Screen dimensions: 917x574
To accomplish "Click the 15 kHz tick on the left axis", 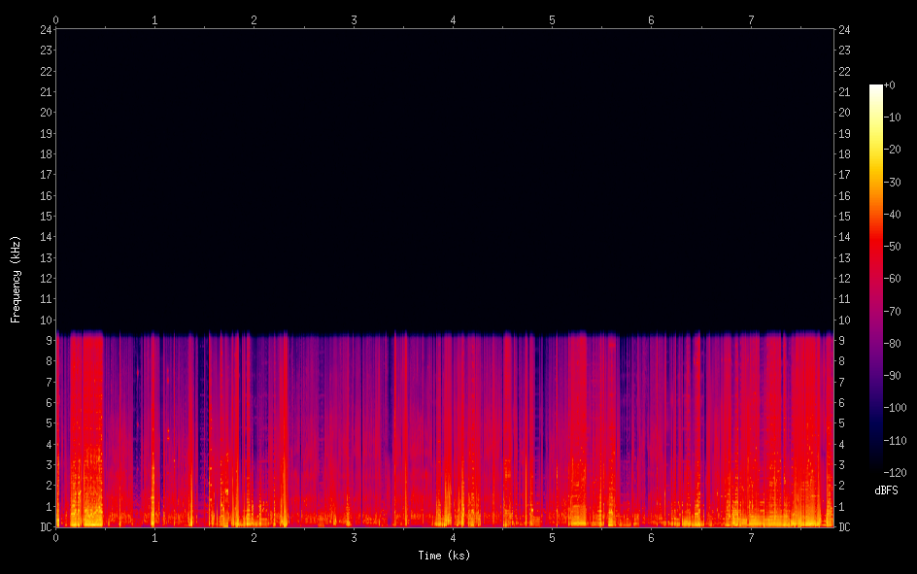I will tap(45, 217).
